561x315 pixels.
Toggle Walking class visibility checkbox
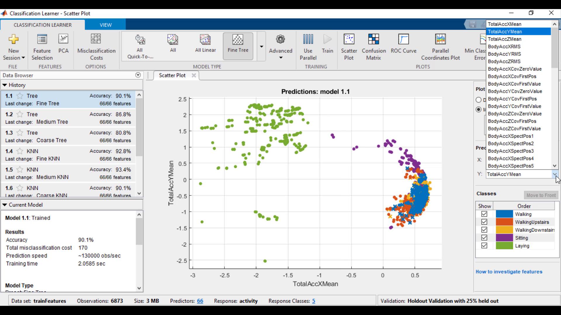pyautogui.click(x=484, y=214)
